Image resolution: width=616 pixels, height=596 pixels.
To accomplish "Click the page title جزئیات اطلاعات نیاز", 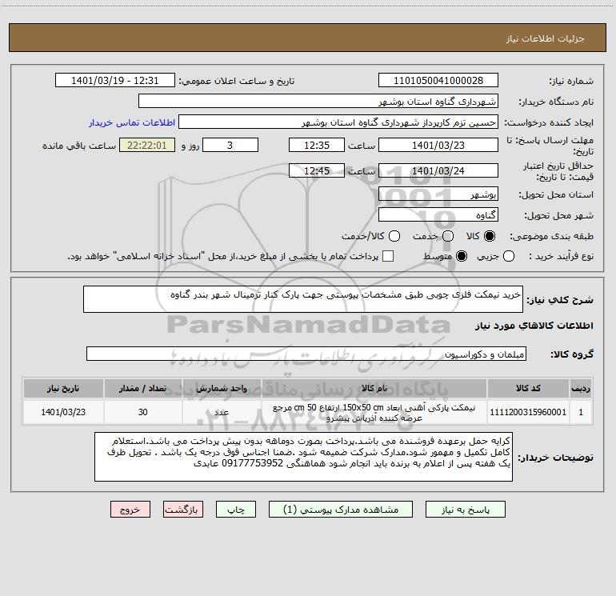I will [545, 38].
